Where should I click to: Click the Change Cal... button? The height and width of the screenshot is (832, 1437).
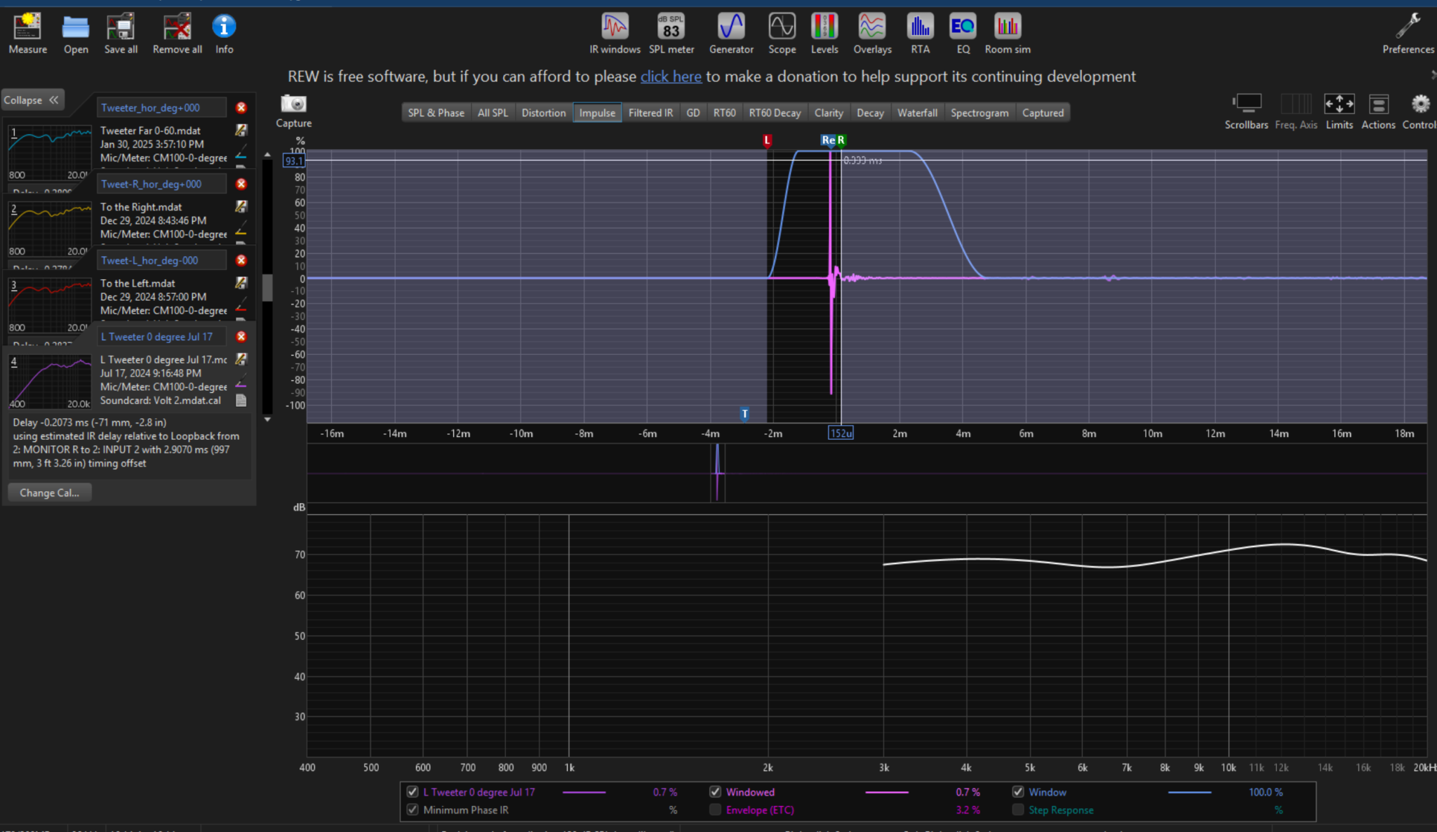click(x=49, y=492)
